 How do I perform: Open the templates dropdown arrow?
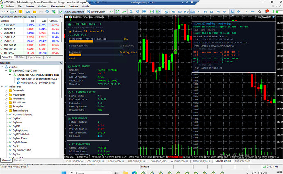pos(16,12)
